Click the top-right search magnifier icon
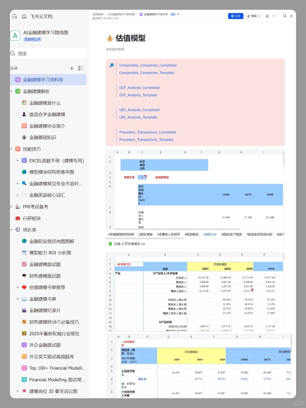The width and height of the screenshot is (306, 408). pos(285,16)
